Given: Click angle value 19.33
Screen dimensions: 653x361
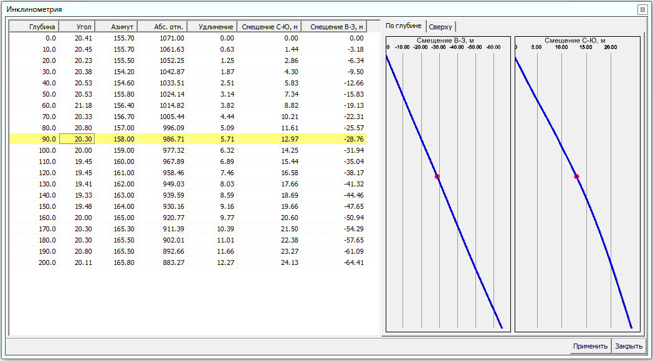Looking at the screenshot, I should click(x=83, y=195).
